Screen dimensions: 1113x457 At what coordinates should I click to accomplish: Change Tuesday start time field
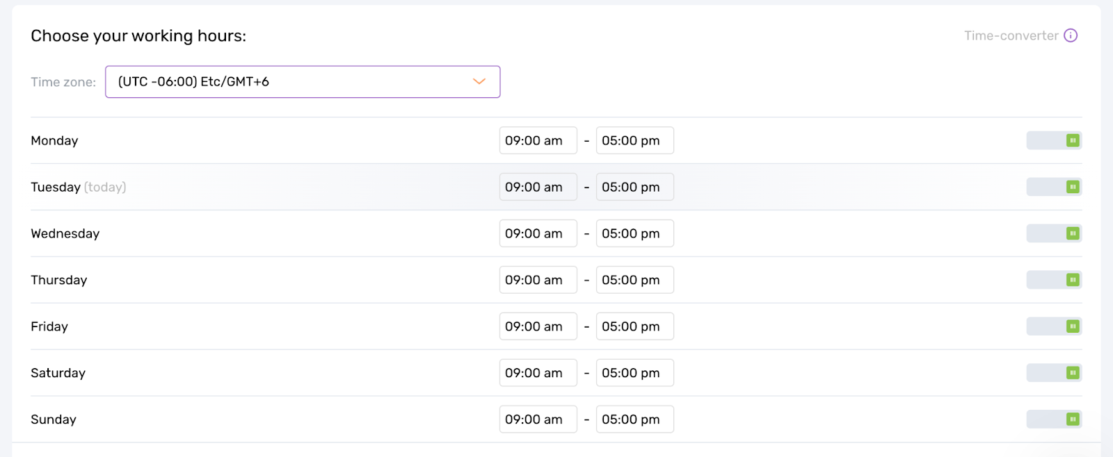[x=538, y=187]
